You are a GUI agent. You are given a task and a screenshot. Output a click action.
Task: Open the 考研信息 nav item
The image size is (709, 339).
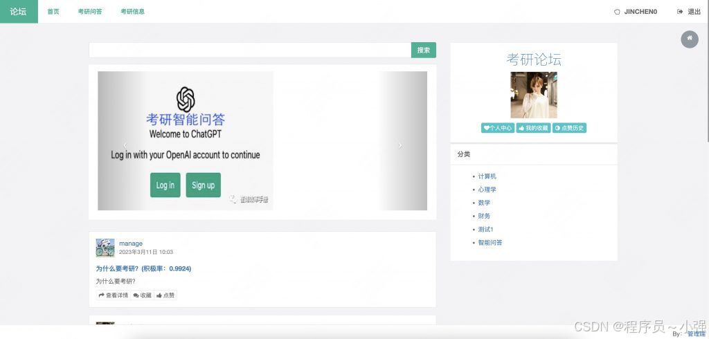(132, 12)
